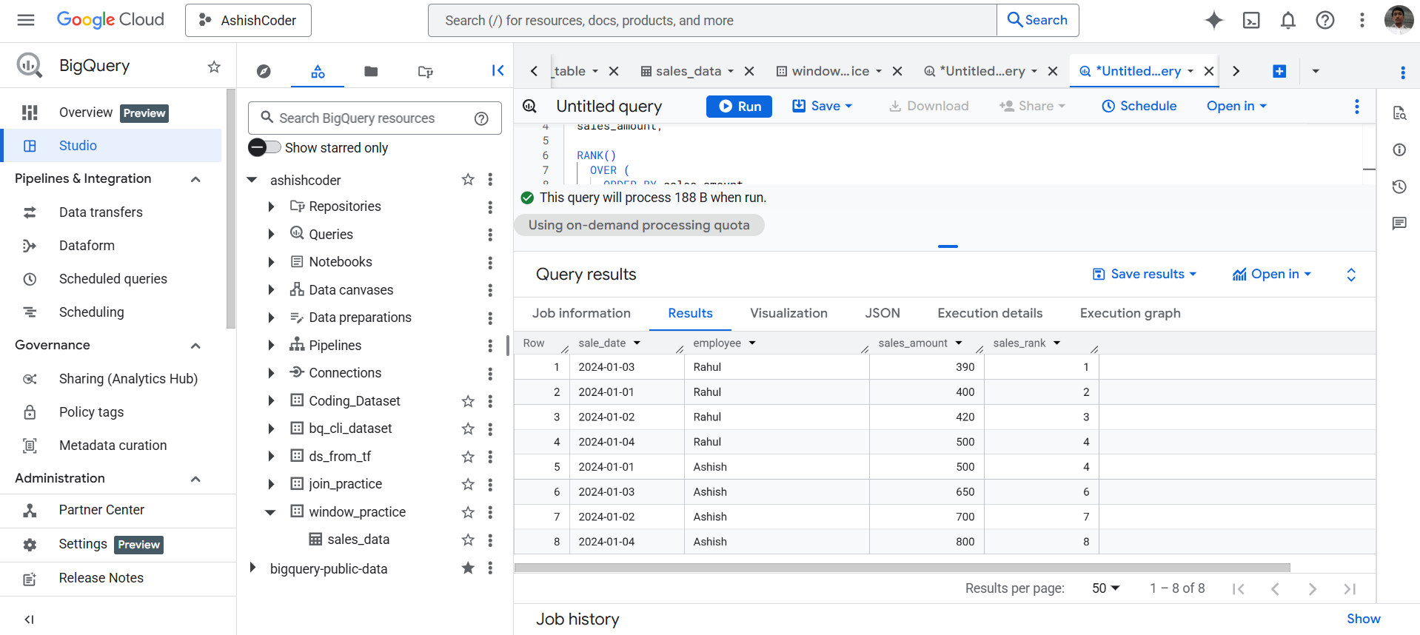Image resolution: width=1420 pixels, height=635 pixels.
Task: Star the ashishcoder project
Action: pyautogui.click(x=468, y=180)
